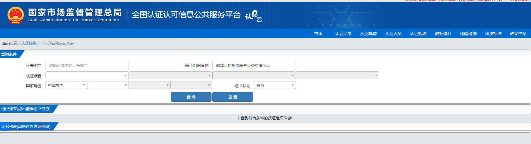Click the 认证项目 label
The image size is (531, 144).
click(34, 76)
